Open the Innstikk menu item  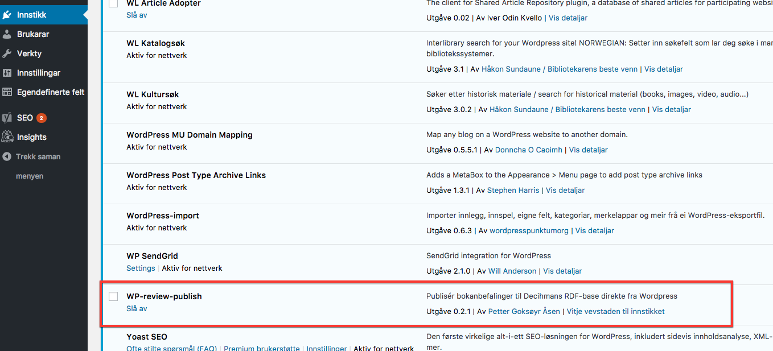(x=44, y=15)
